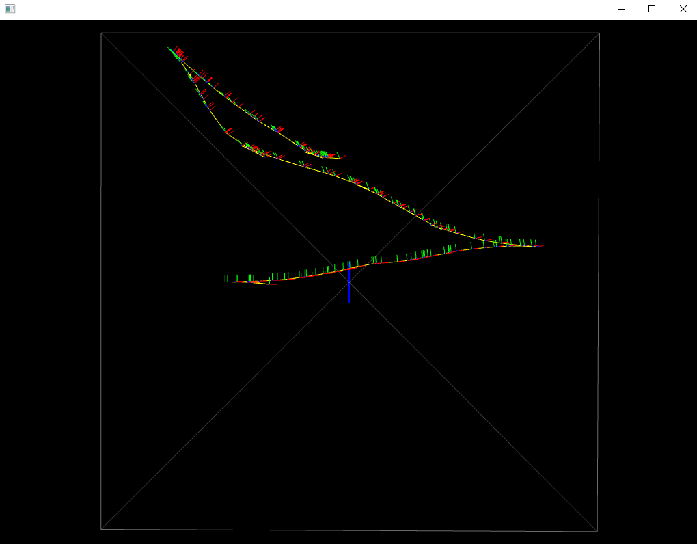Click the application icon in the title bar
This screenshot has width=697, height=544.
point(10,8)
